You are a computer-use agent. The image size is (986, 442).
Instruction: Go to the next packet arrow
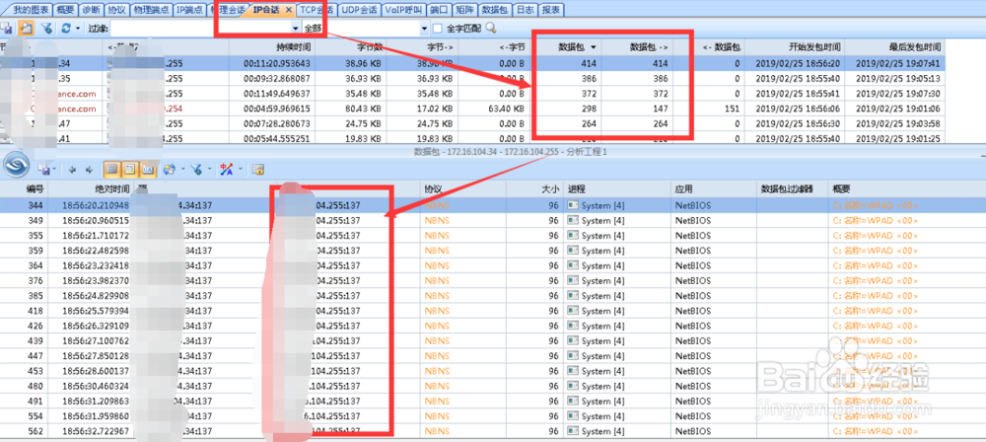coord(90,170)
